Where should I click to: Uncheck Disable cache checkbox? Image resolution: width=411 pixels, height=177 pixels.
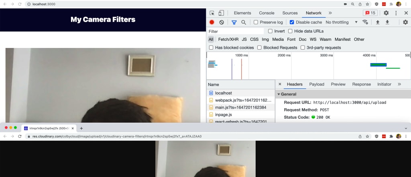(x=292, y=22)
